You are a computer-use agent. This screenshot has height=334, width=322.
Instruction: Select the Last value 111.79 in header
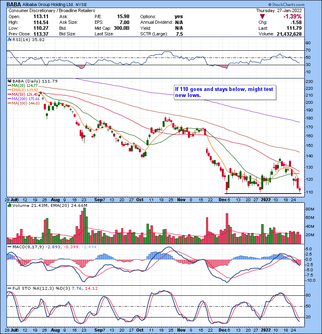tap(294, 28)
